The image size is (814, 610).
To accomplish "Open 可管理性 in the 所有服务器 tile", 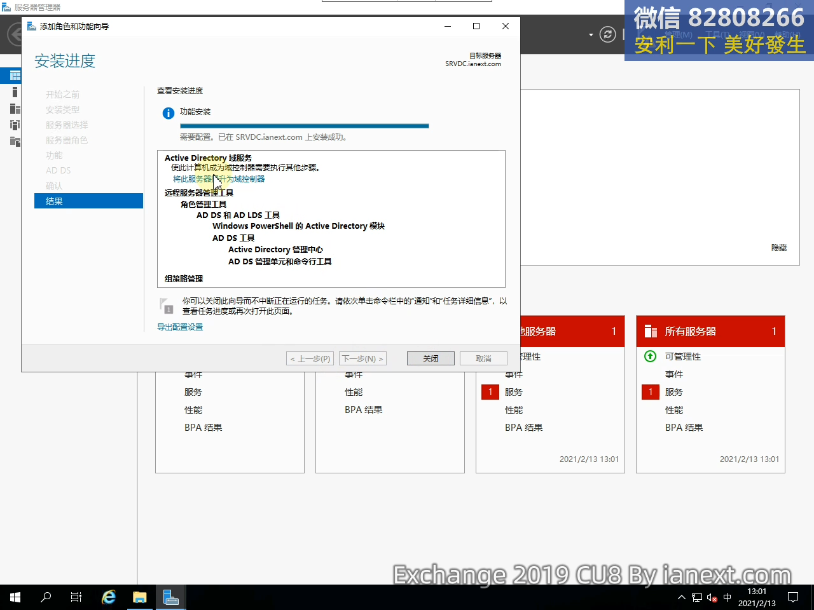I will pos(682,356).
